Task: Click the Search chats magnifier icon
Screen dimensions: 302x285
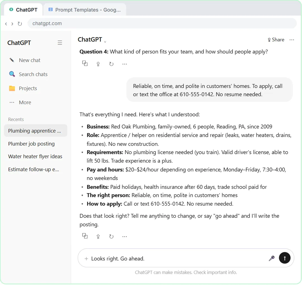Action: 12,74
